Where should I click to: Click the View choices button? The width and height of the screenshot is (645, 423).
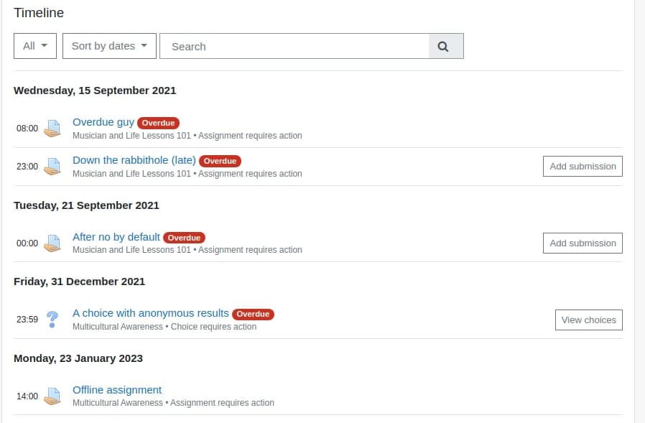[589, 320]
